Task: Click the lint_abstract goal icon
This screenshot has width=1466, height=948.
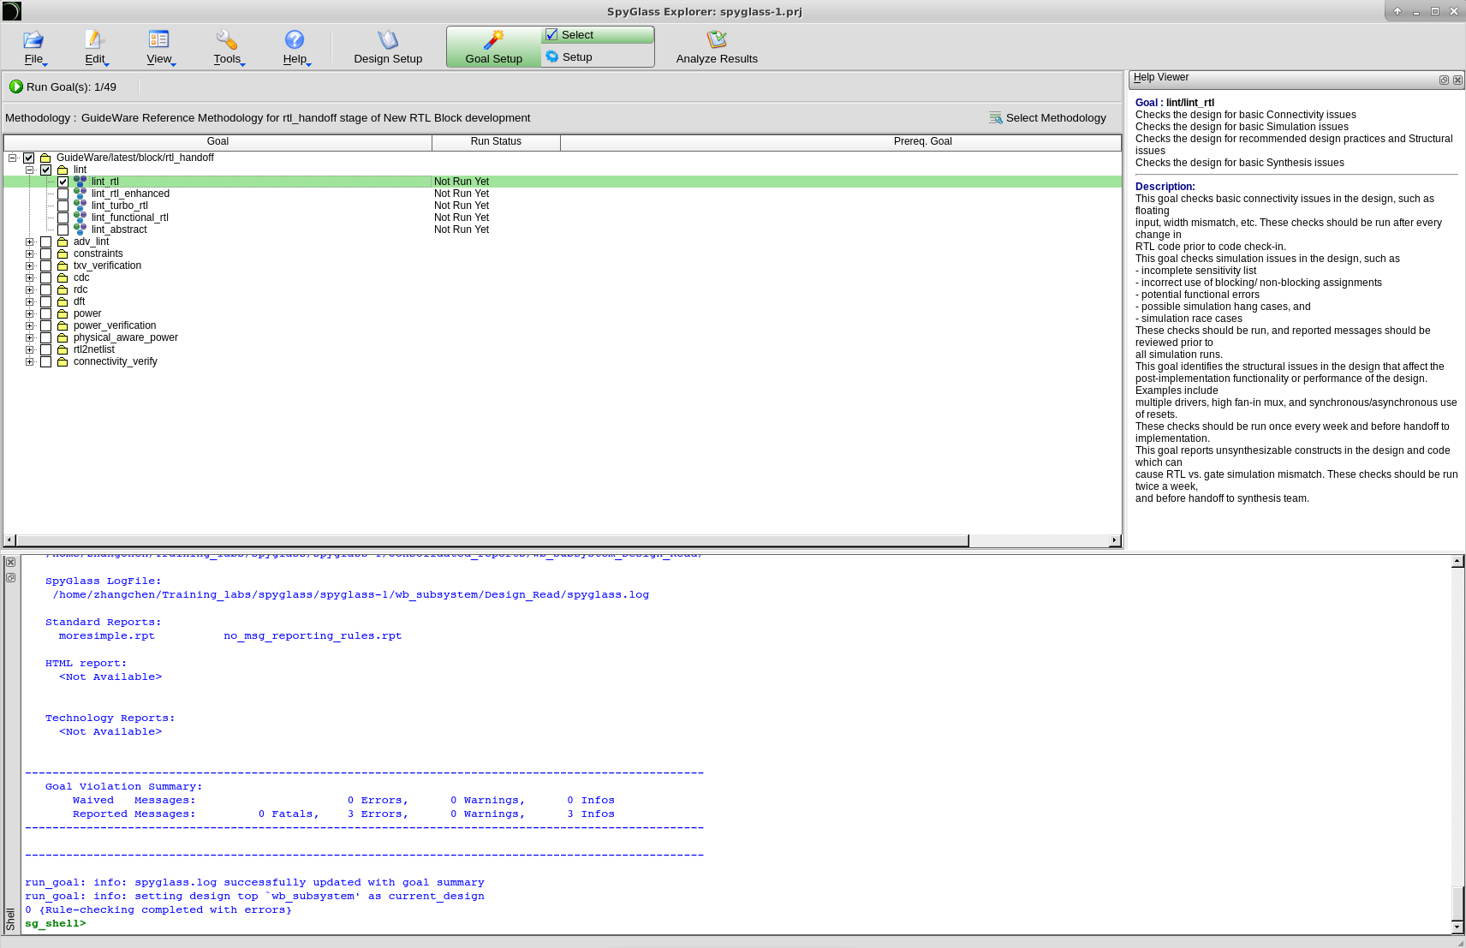Action: 80,230
